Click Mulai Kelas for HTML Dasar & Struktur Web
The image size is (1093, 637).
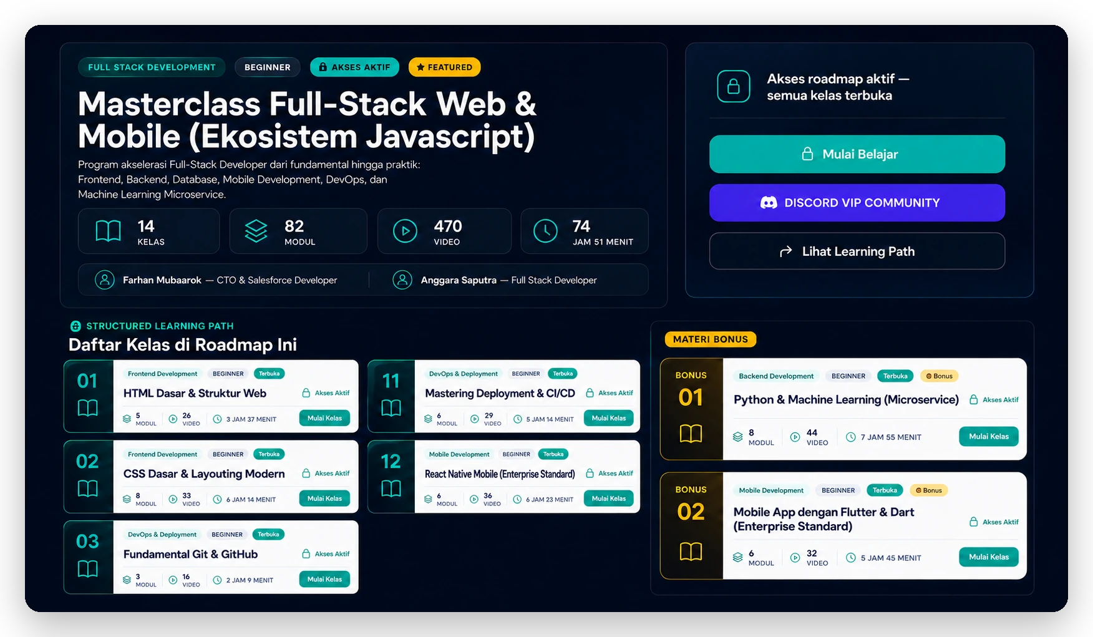point(324,418)
